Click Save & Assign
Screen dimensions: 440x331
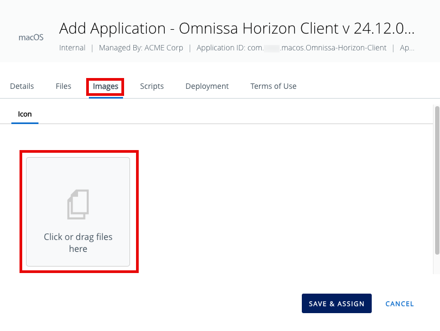[x=337, y=303]
